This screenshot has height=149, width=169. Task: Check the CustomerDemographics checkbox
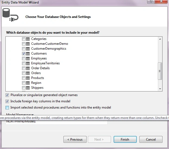24,49
